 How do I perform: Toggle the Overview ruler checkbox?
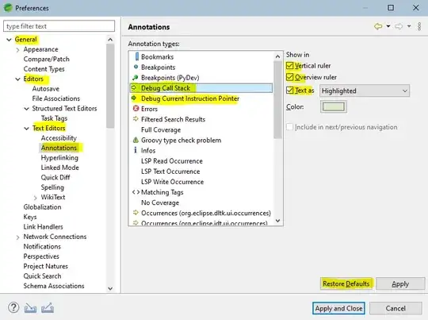tap(290, 77)
